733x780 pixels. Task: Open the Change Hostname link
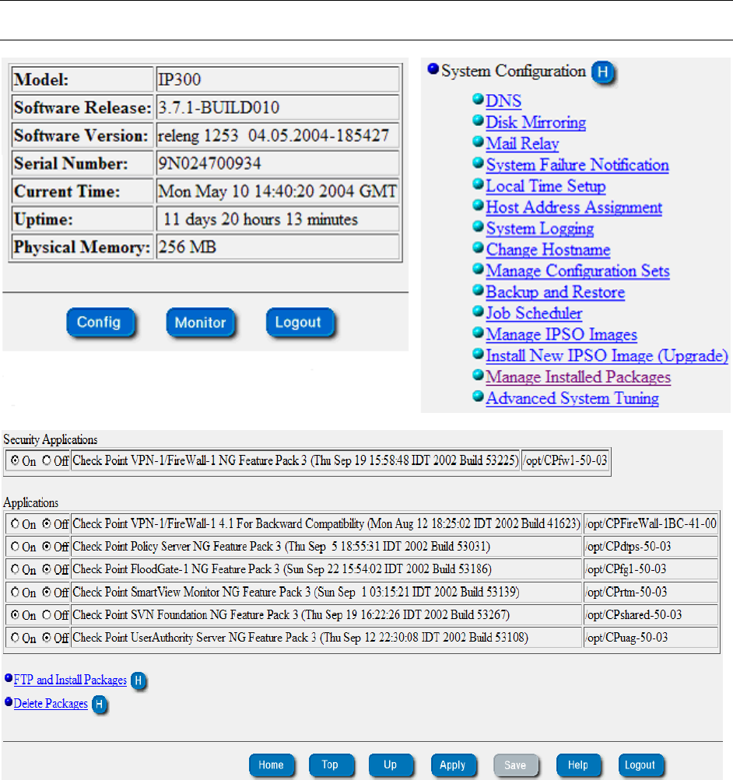(548, 250)
